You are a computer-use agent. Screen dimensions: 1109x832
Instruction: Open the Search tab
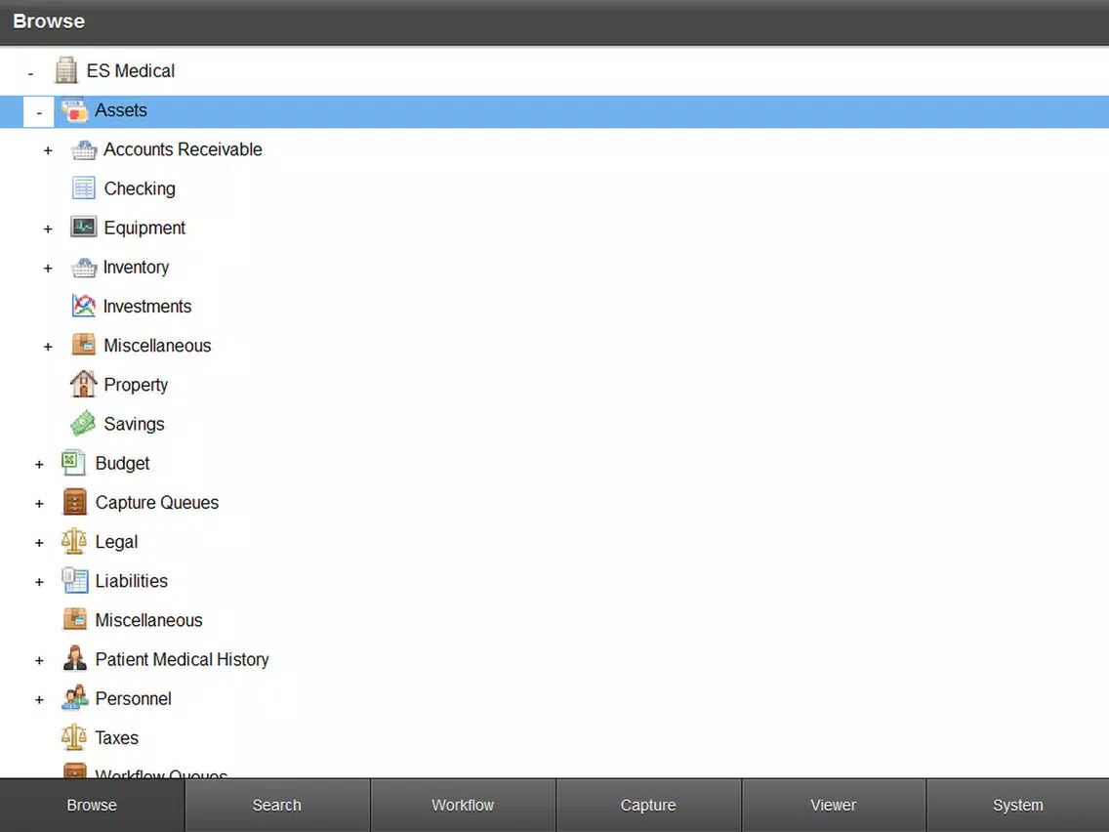coord(277,805)
